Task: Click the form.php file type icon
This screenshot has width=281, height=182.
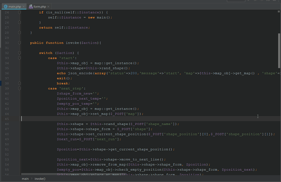Action: [x=31, y=7]
